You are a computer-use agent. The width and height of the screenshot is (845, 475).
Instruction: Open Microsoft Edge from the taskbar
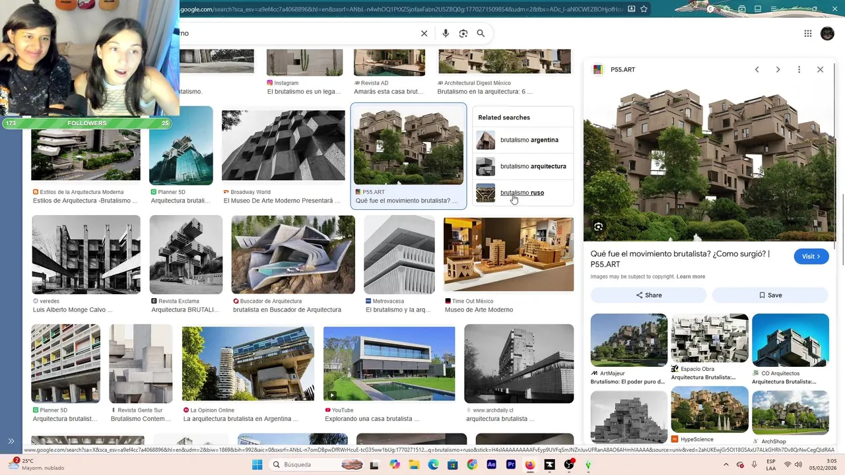tap(433, 464)
